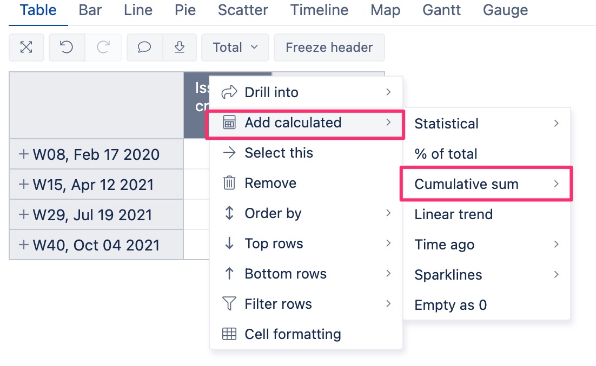This screenshot has width=596, height=366.
Task: Click the export download icon
Action: [180, 48]
